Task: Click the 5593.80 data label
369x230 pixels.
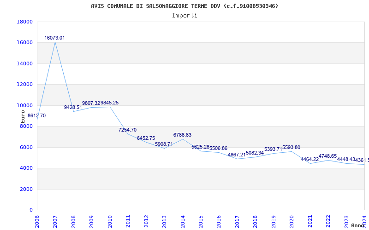Action: [x=292, y=147]
